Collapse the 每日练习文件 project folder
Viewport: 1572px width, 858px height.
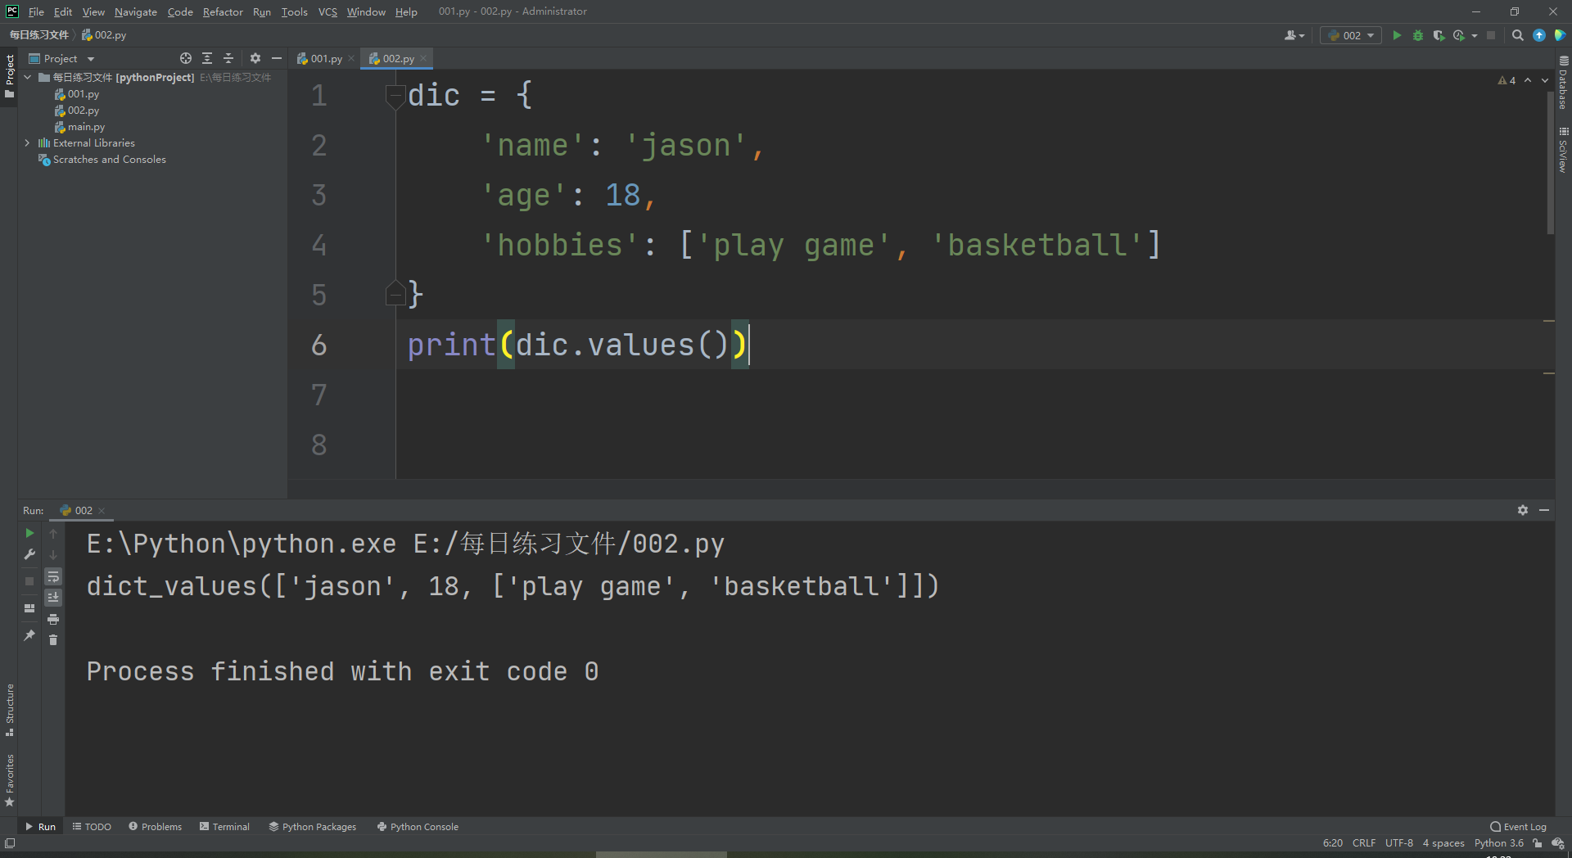28,77
